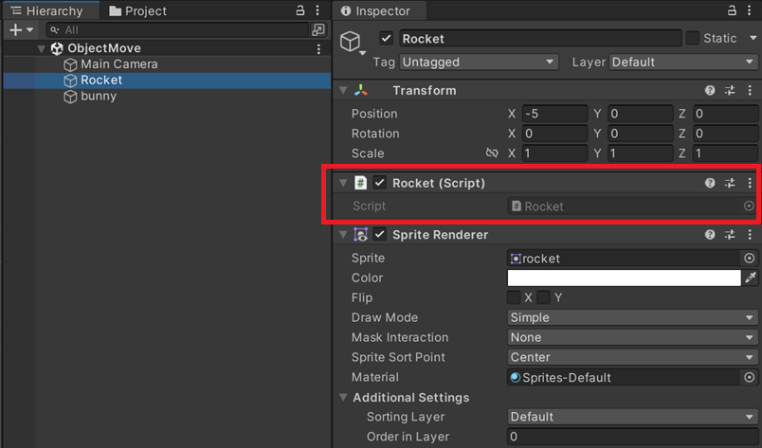Screen dimensions: 762x448
Task: Open Rocket Script component kebab menu
Action: pos(749,183)
